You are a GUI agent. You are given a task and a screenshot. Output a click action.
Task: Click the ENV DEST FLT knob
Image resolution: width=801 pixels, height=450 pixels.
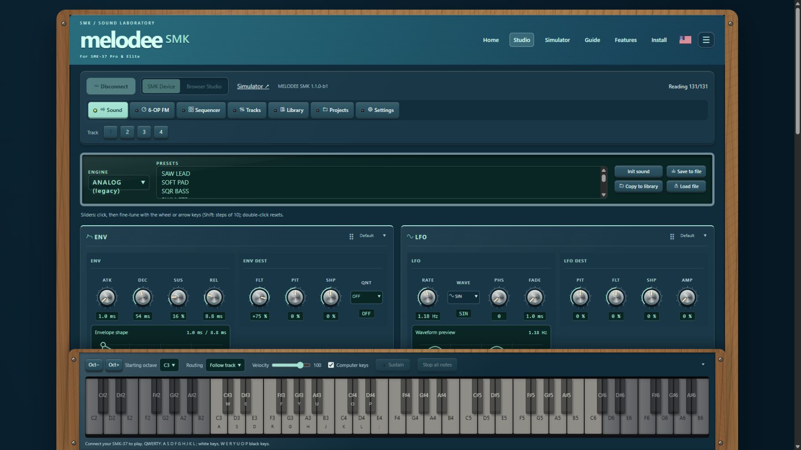259,298
